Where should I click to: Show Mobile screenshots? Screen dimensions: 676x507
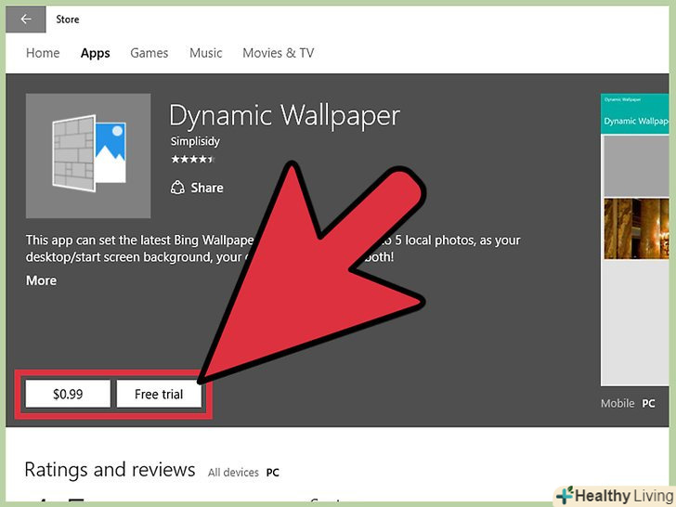pos(617,404)
